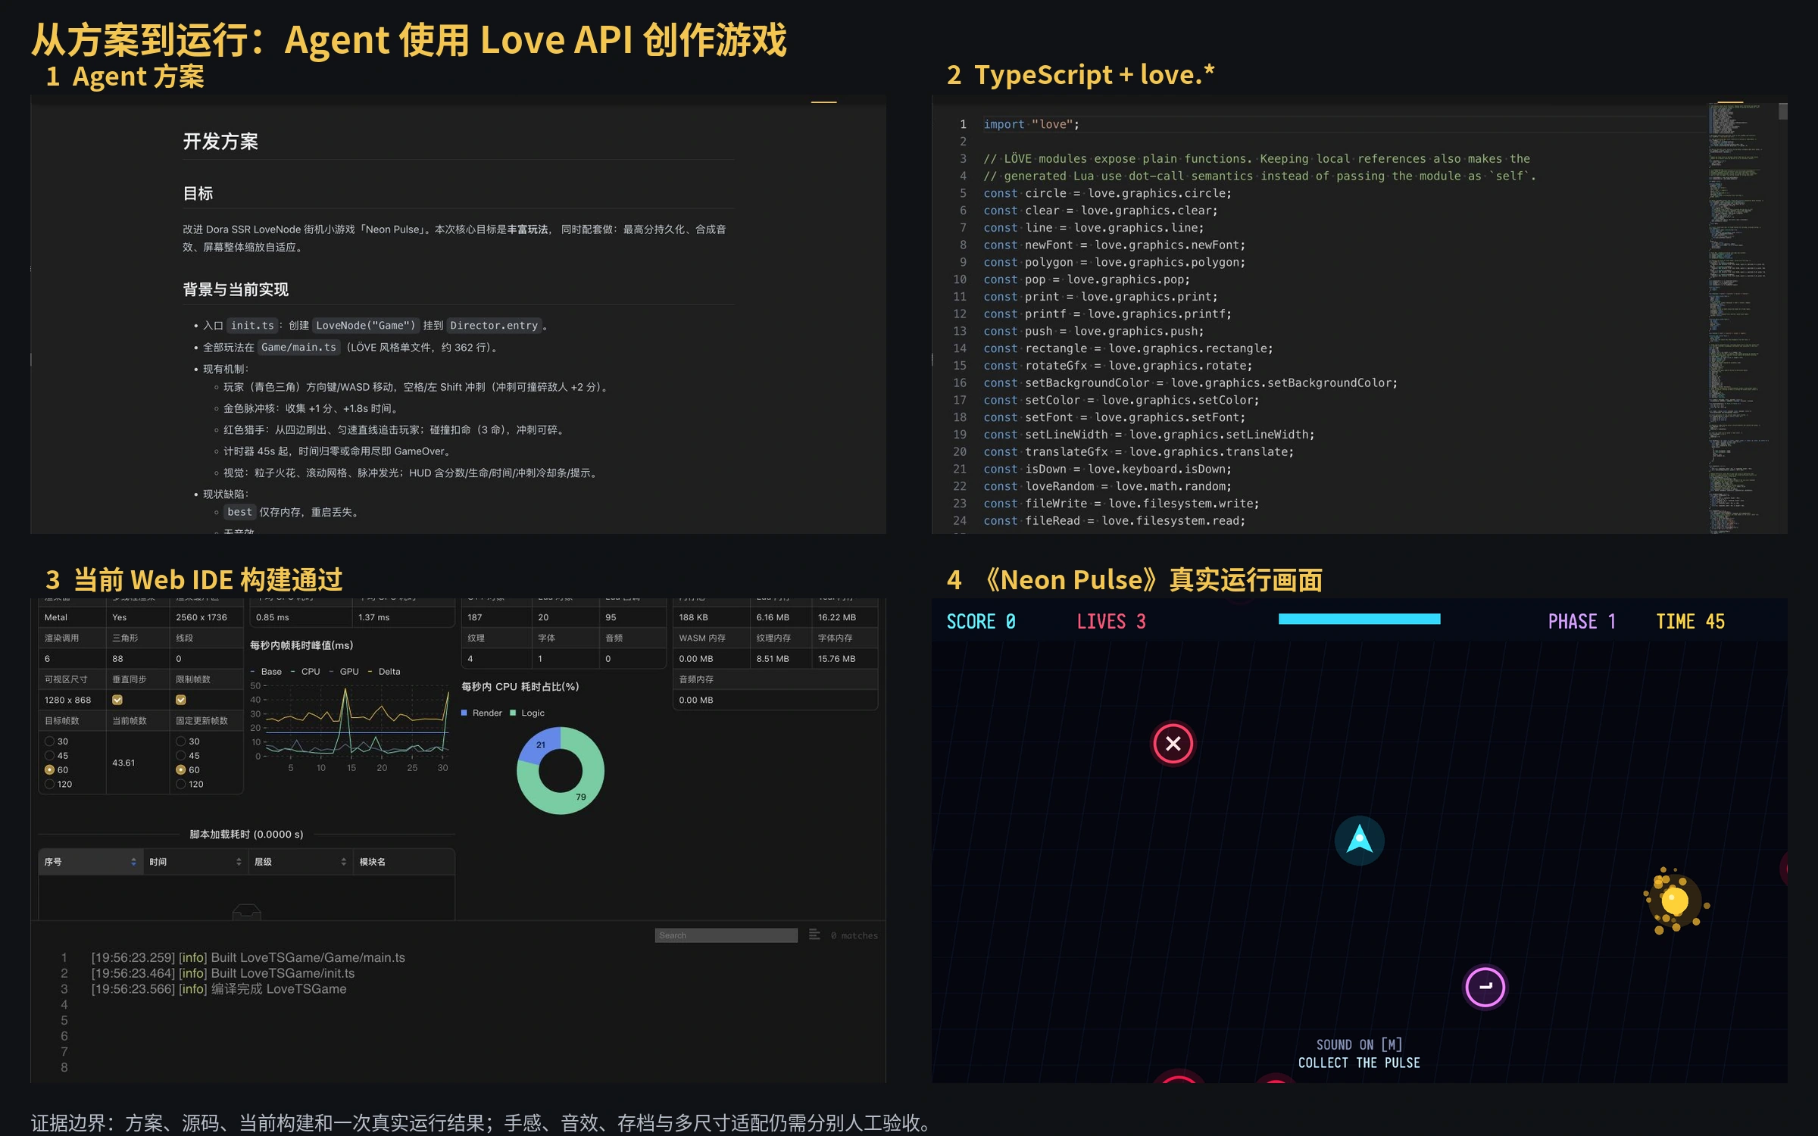Viewport: 1818px width, 1136px height.
Task: Click the code editor vertical scrollbar thumb
Action: [x=1783, y=111]
